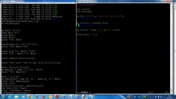The image size is (176, 99).
Task: Launch Internet Explorer from taskbar
Action: point(10,97)
